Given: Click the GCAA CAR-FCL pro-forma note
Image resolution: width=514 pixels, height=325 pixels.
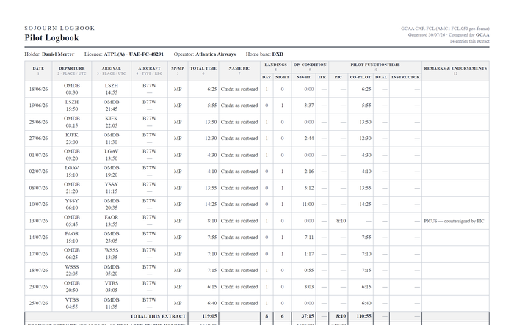Looking at the screenshot, I should click(x=445, y=29).
